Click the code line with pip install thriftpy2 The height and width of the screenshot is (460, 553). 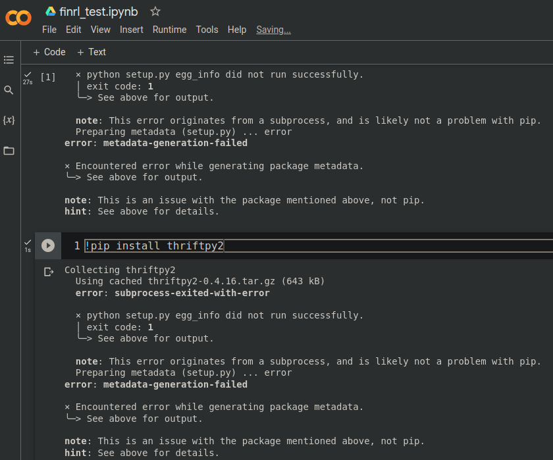(x=155, y=245)
